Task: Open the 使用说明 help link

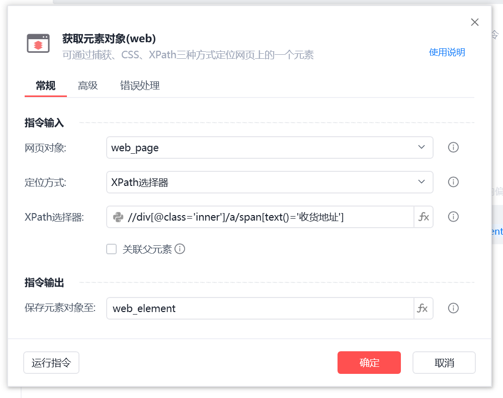Action: [447, 52]
